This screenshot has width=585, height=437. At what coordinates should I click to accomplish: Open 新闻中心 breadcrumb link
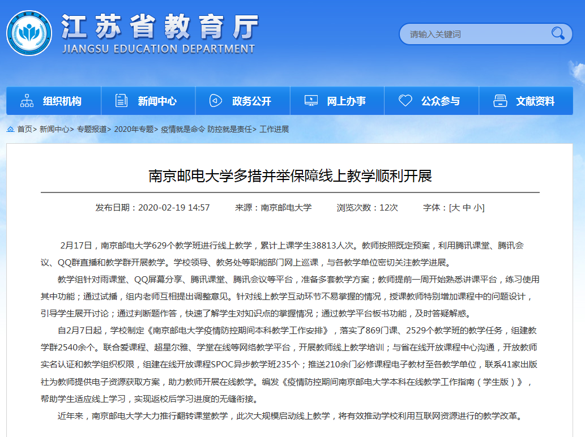click(54, 129)
